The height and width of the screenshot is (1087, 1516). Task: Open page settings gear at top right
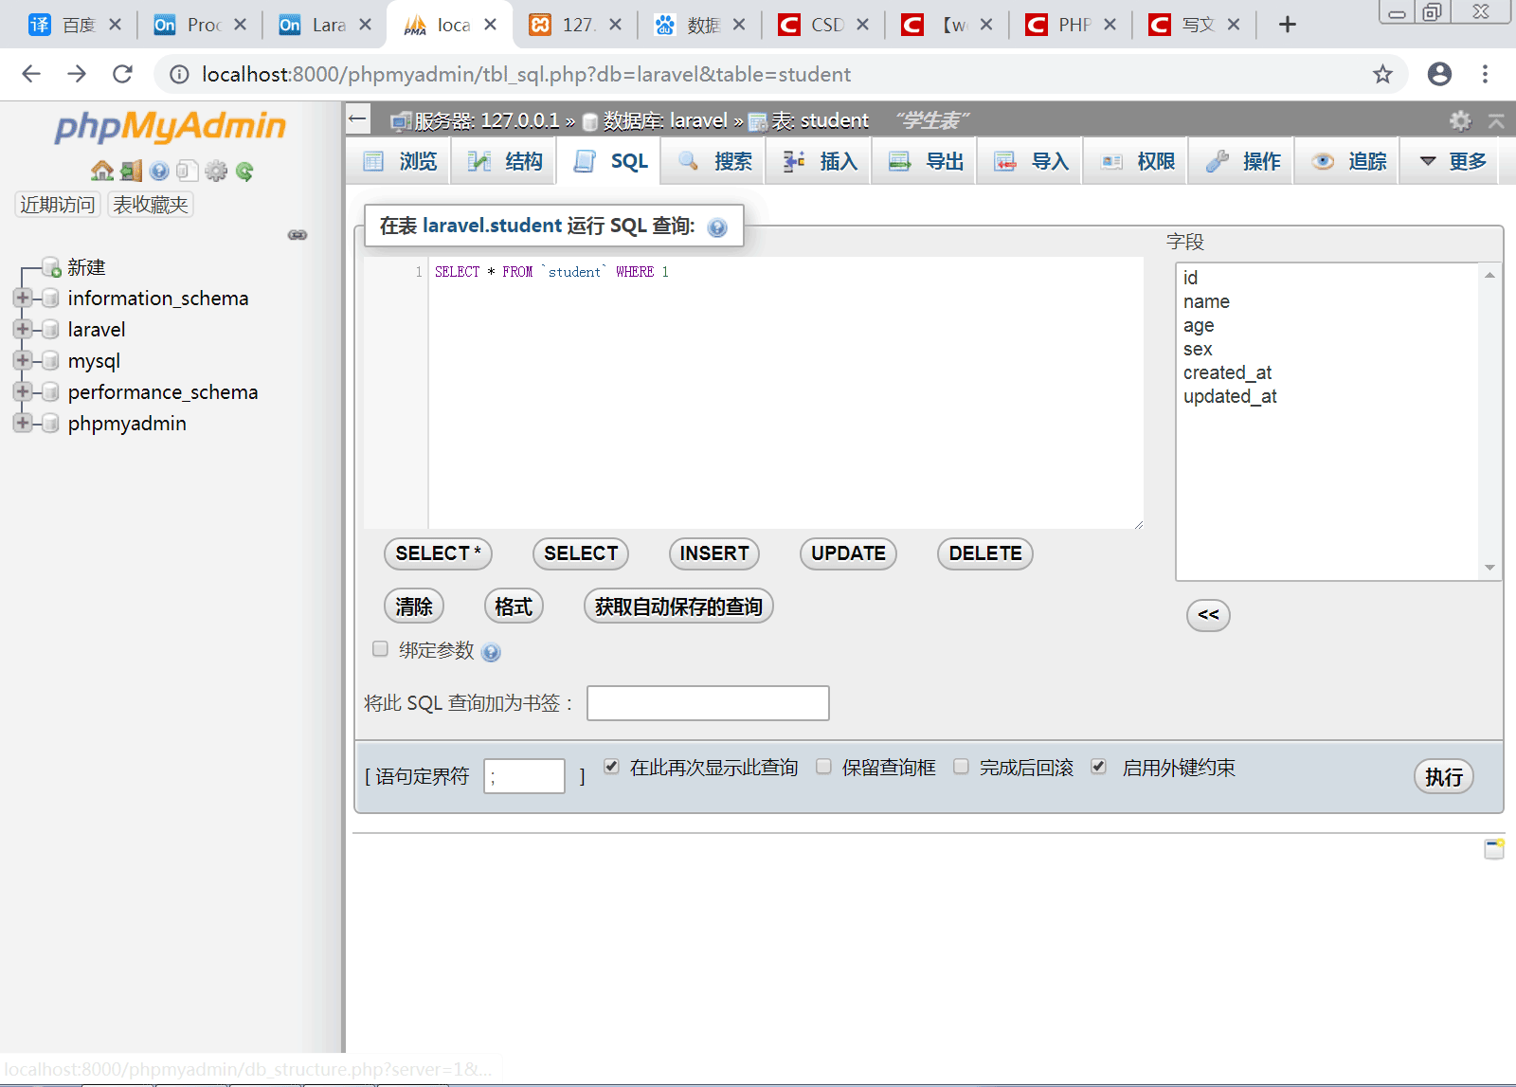pos(1460,120)
